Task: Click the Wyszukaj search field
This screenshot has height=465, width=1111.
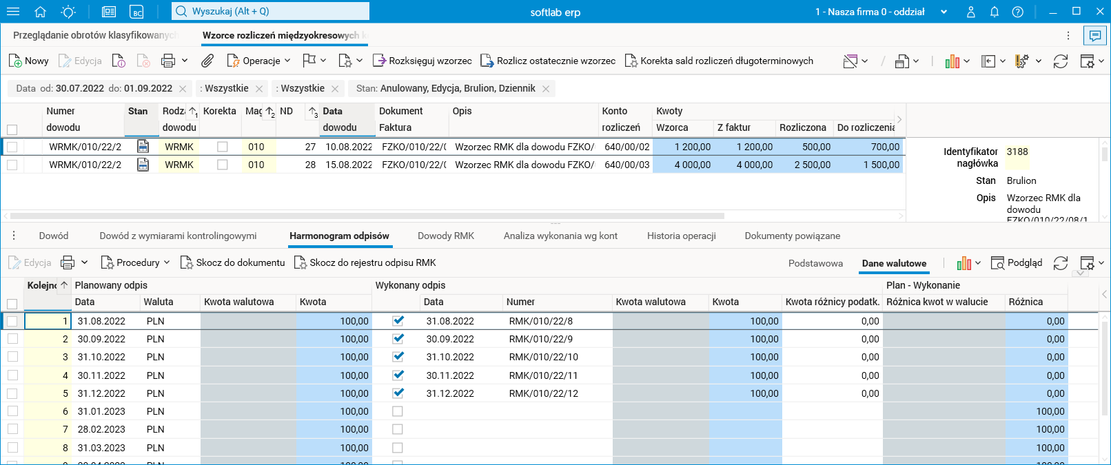Action: coord(270,11)
